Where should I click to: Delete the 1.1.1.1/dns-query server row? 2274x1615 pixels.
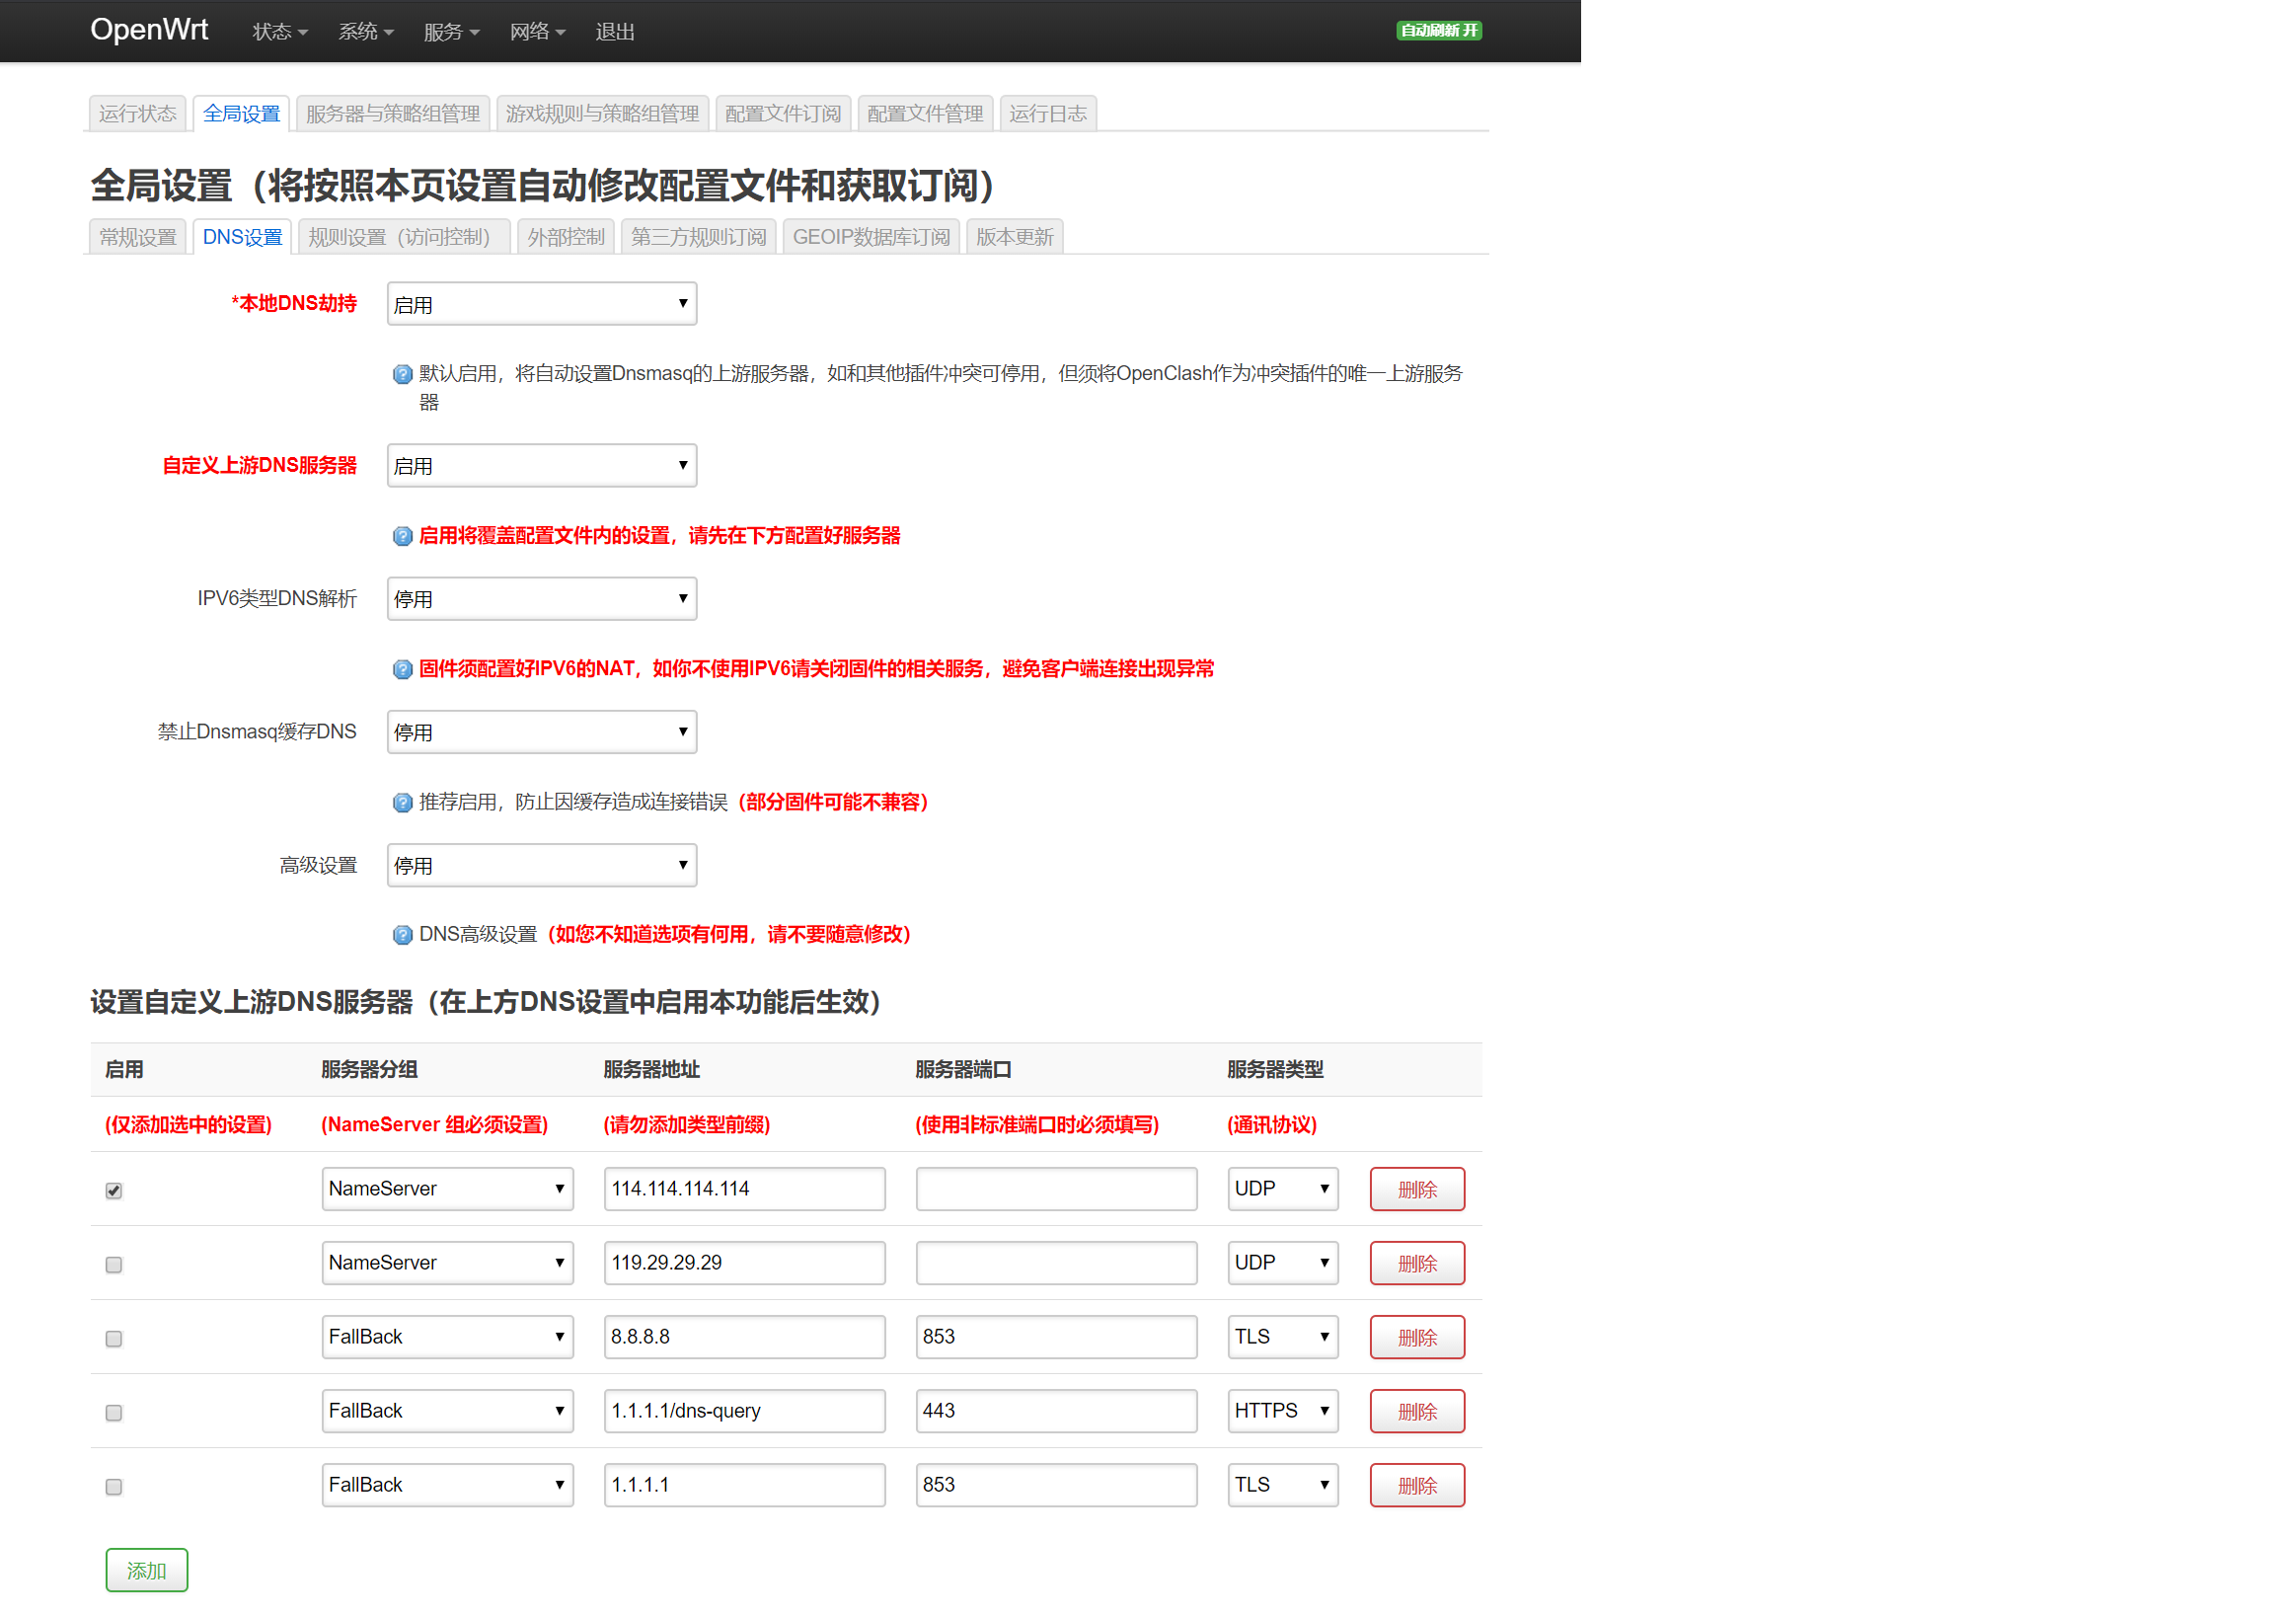point(1416,1411)
